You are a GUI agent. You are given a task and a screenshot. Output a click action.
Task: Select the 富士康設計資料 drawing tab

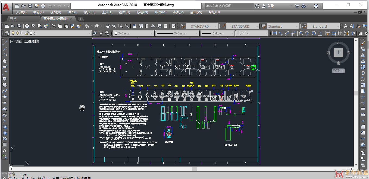click(55, 19)
